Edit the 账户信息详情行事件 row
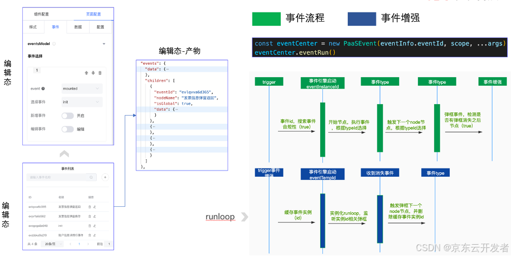Screen dimensions: 511x256 (94, 235)
